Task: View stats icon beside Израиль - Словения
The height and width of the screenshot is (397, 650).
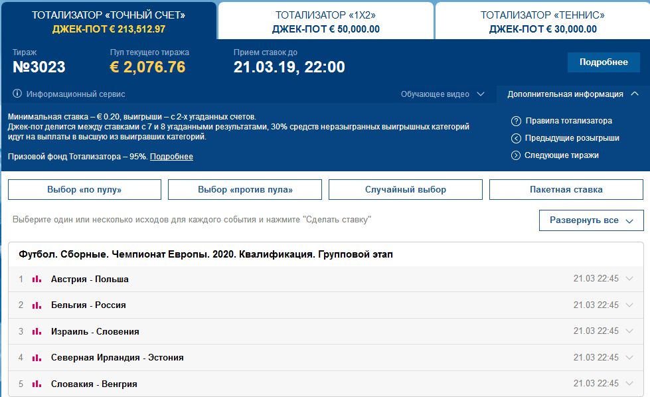Action: (x=36, y=332)
